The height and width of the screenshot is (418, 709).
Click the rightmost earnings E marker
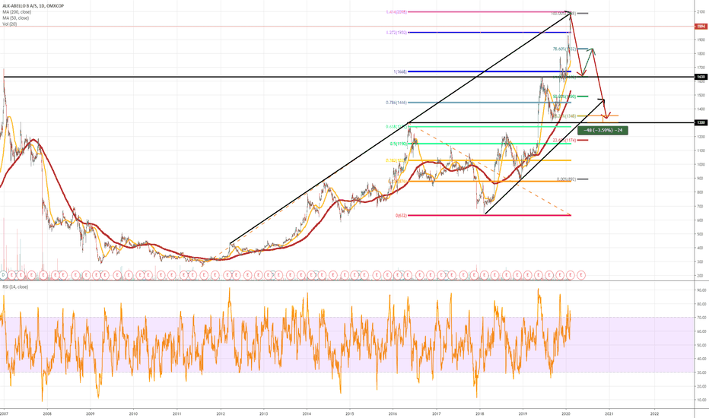581,275
